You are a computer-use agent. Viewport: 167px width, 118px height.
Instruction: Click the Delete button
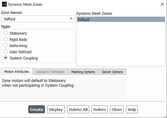pos(100,109)
